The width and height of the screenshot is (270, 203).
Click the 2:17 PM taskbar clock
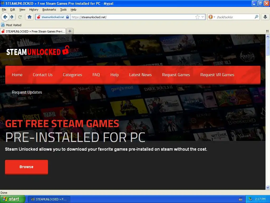click(260, 199)
